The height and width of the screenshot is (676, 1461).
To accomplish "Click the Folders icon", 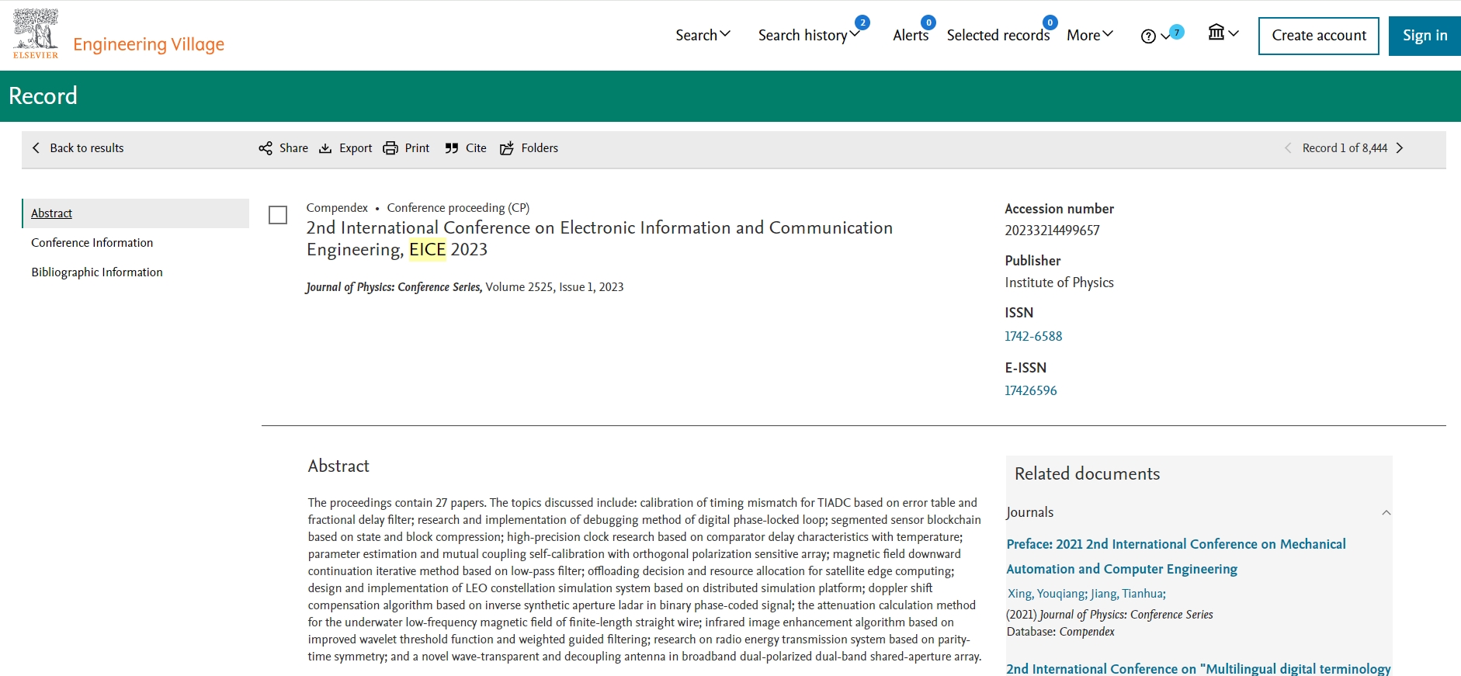I will tap(507, 148).
